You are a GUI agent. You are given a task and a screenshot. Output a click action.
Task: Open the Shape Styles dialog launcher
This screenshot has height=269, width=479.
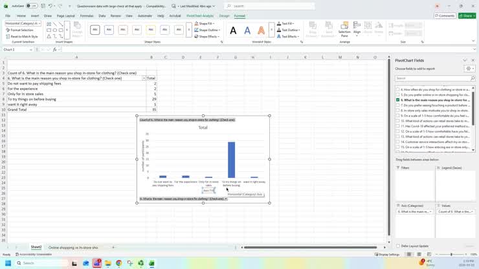pos(222,42)
